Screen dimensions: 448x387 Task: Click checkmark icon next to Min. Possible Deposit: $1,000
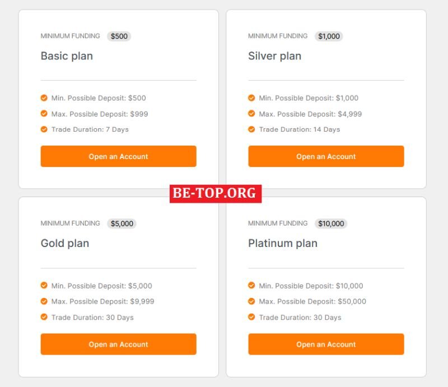coord(251,98)
